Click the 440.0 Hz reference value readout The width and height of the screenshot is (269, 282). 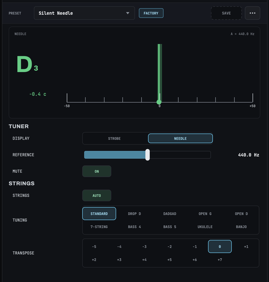pyautogui.click(x=248, y=155)
